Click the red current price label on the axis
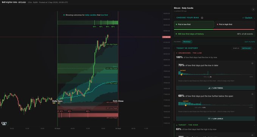 (x=167, y=37)
